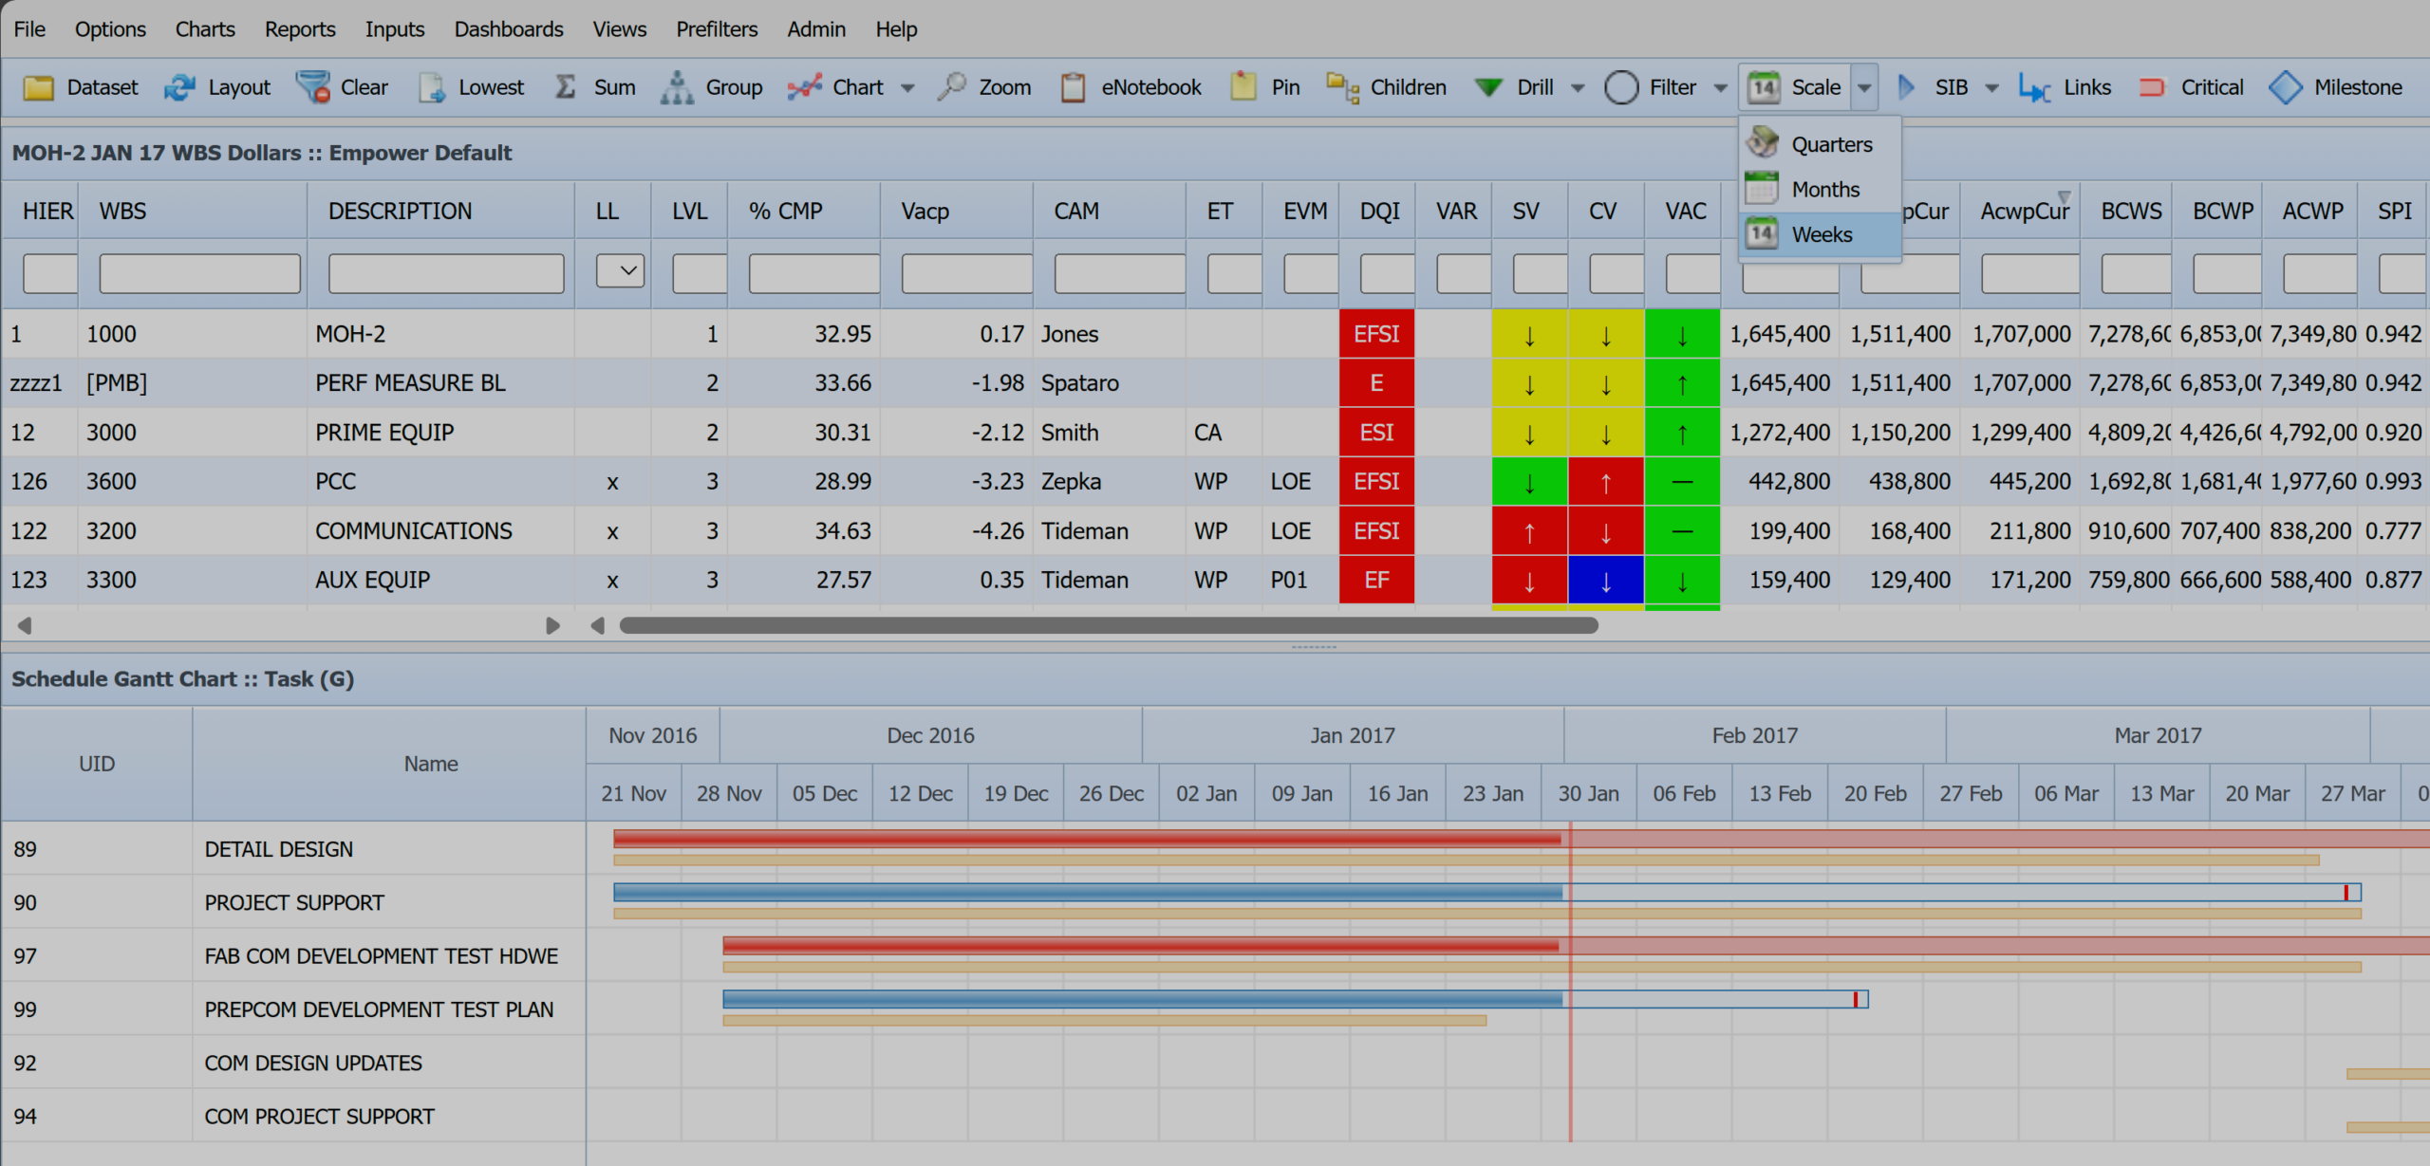Activate the Group function

(713, 87)
